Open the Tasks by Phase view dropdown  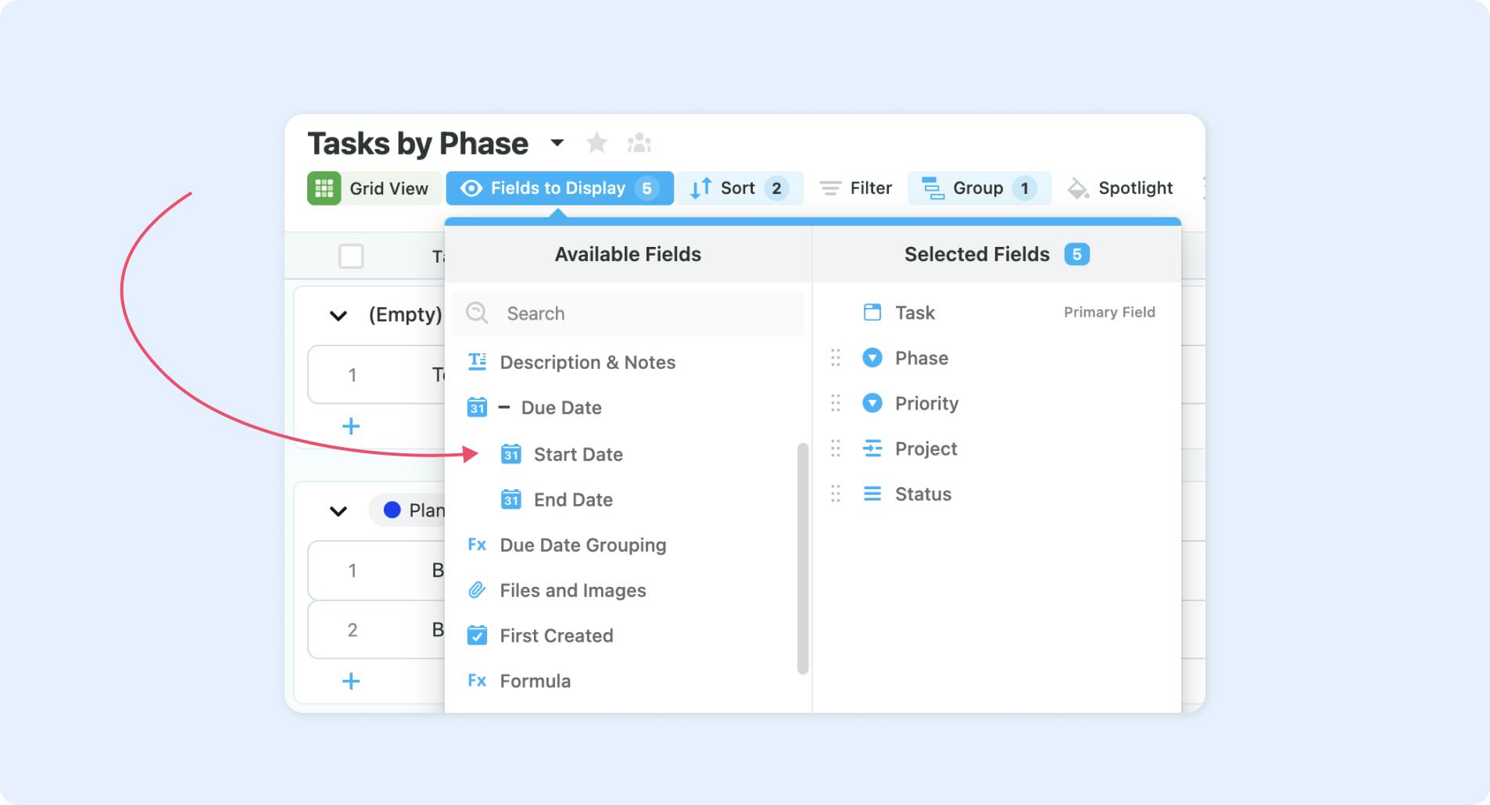point(557,143)
